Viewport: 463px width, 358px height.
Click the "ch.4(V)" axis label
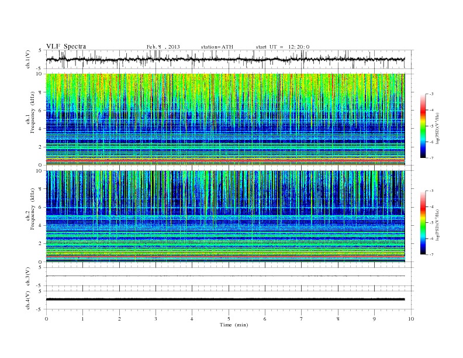tap(27, 300)
